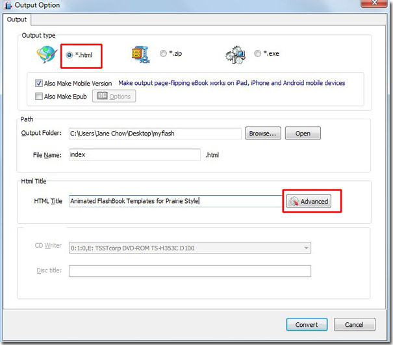Enable Also Make Epub checkbox
The width and height of the screenshot is (393, 345).
(x=38, y=97)
